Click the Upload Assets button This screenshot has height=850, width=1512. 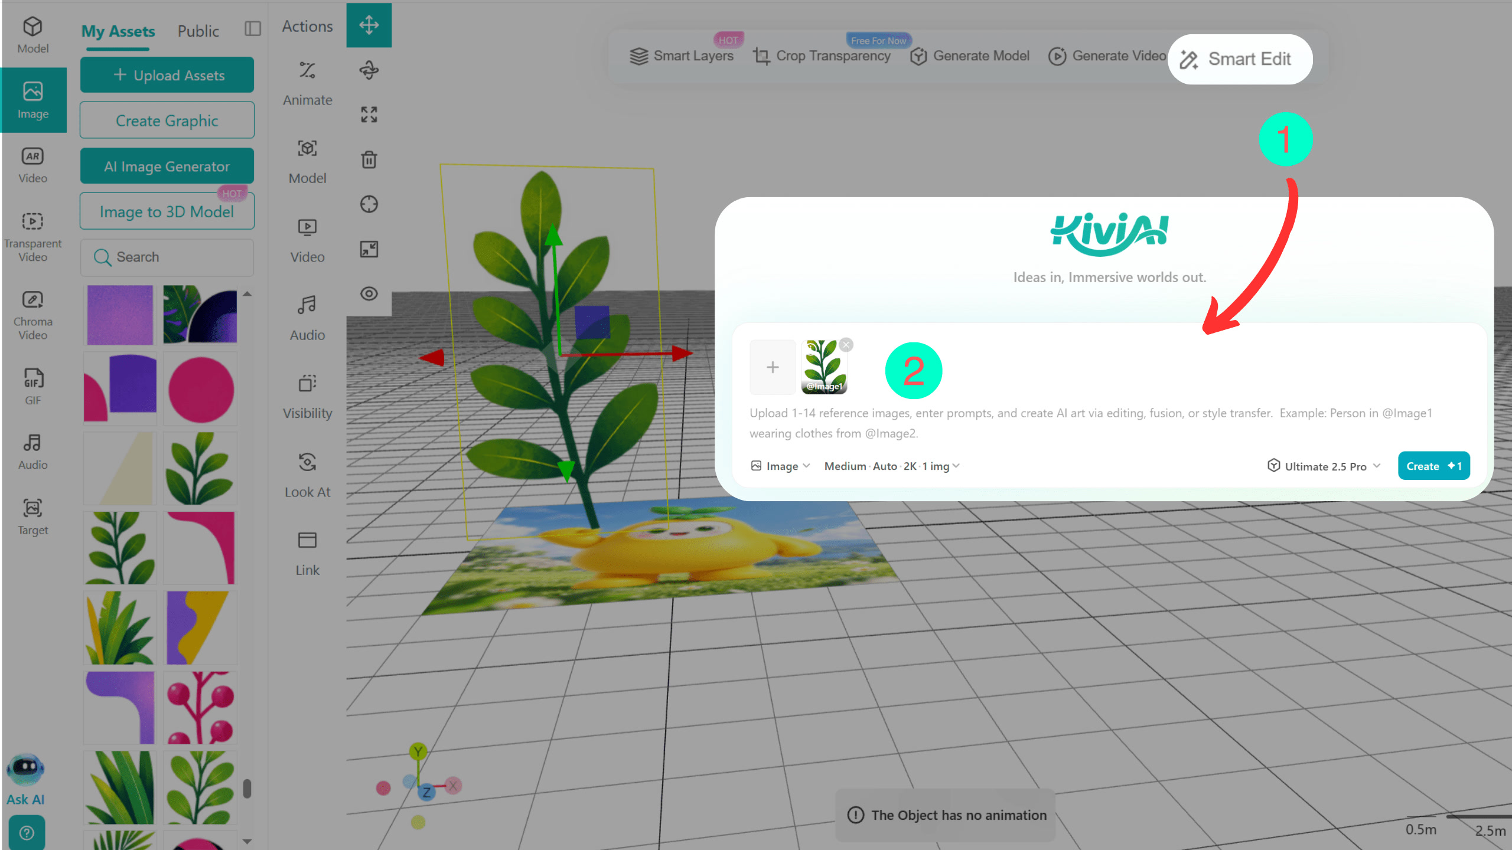[x=167, y=75]
